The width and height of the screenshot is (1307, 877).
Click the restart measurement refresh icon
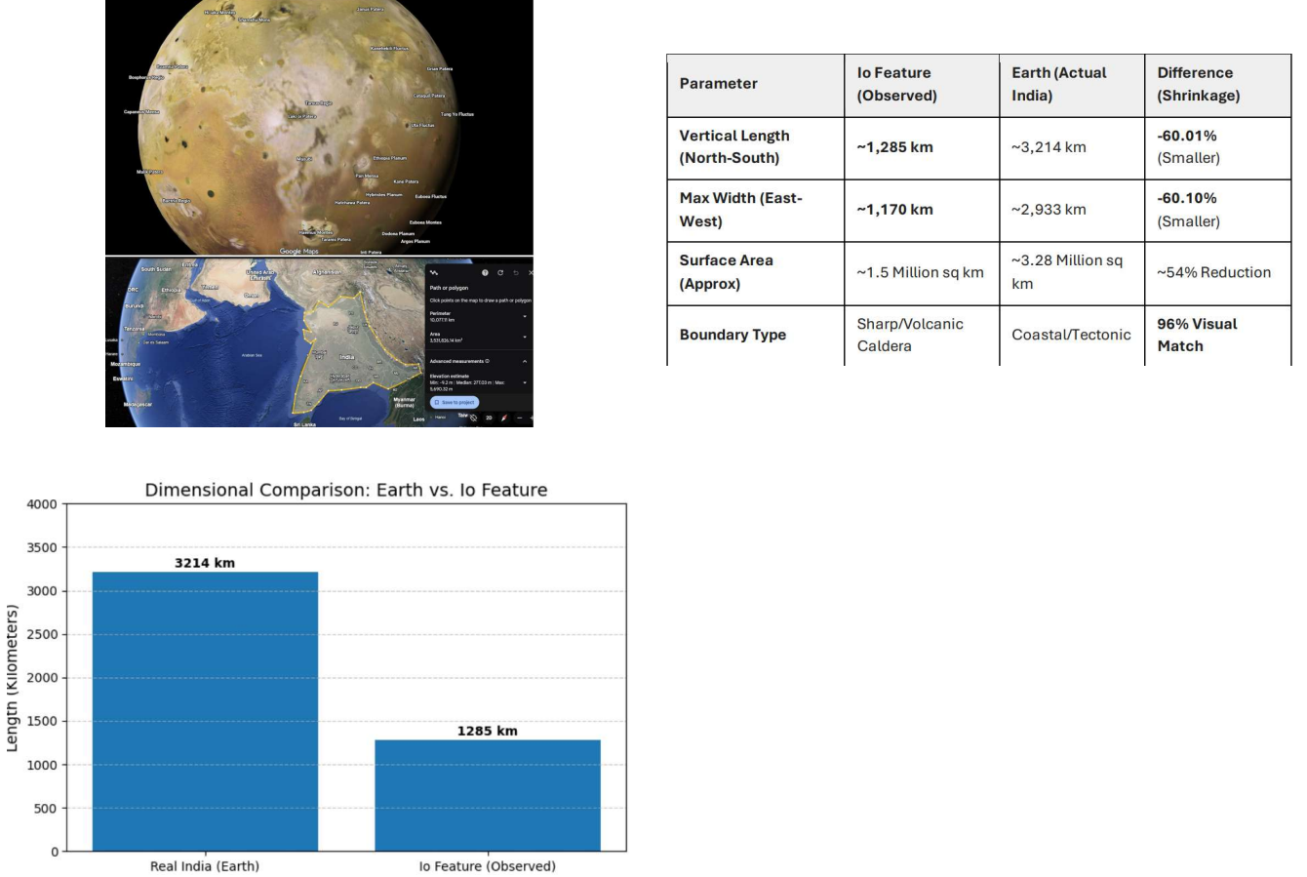pos(500,273)
